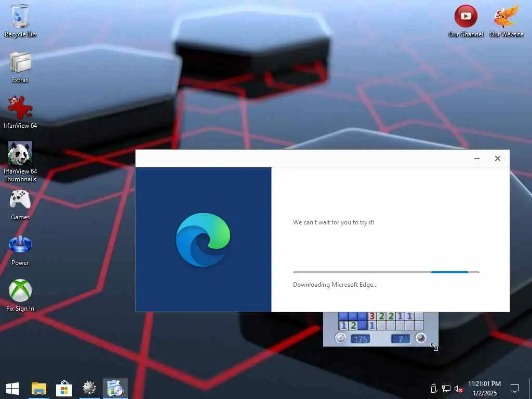Click the muted volume tray icon
The image size is (532, 399).
[x=458, y=389]
